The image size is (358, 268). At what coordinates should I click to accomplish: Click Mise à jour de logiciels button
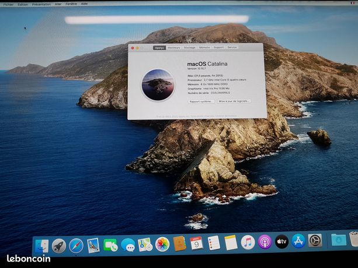[x=234, y=101]
